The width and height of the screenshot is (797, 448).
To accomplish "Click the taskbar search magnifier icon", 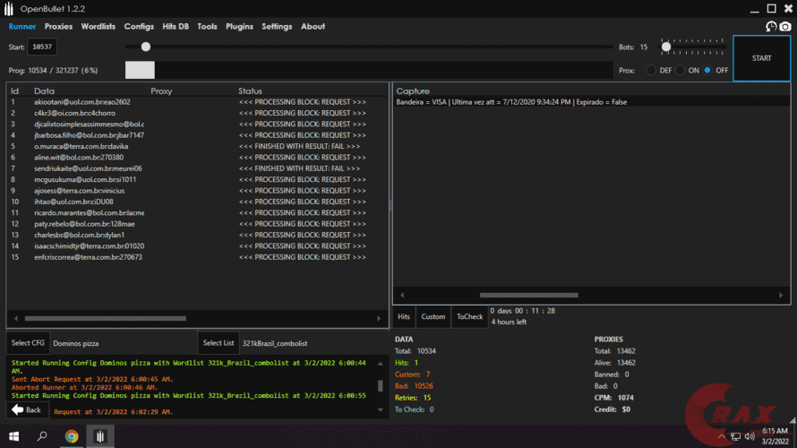I will (42, 436).
